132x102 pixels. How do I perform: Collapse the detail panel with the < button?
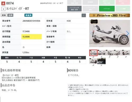tap(84, 15)
